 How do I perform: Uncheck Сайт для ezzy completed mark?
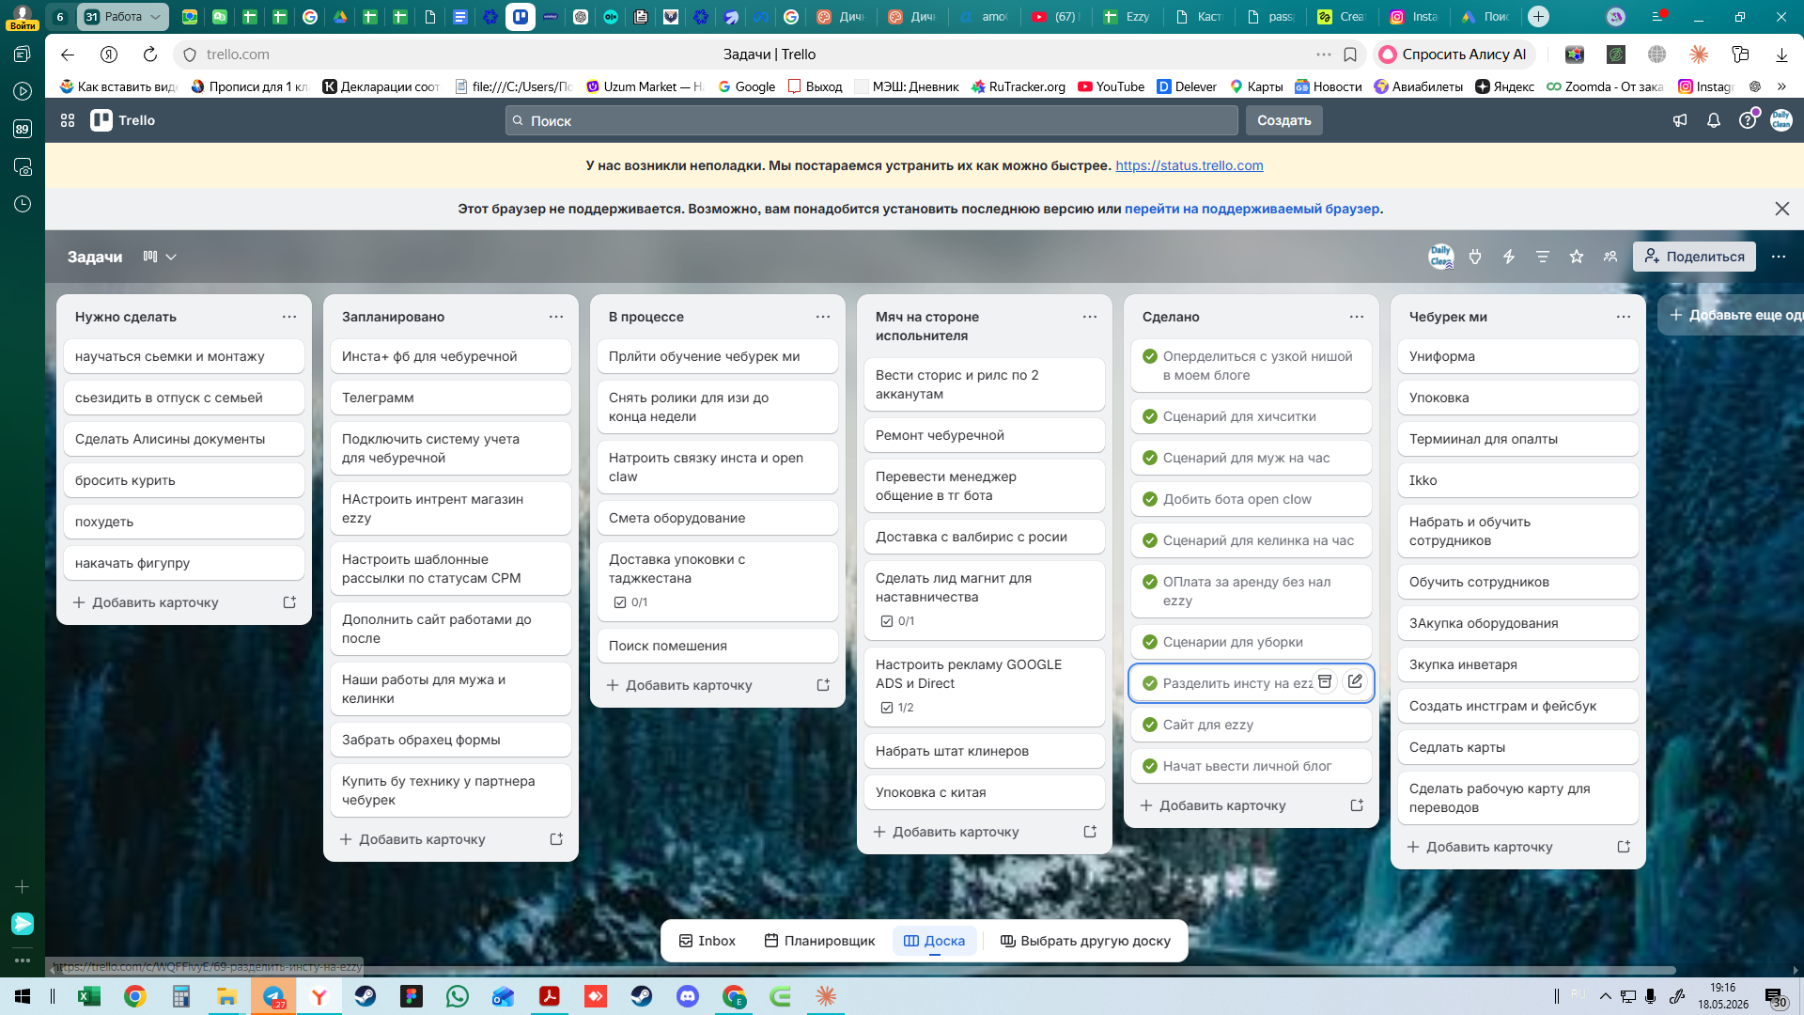coord(1150,725)
